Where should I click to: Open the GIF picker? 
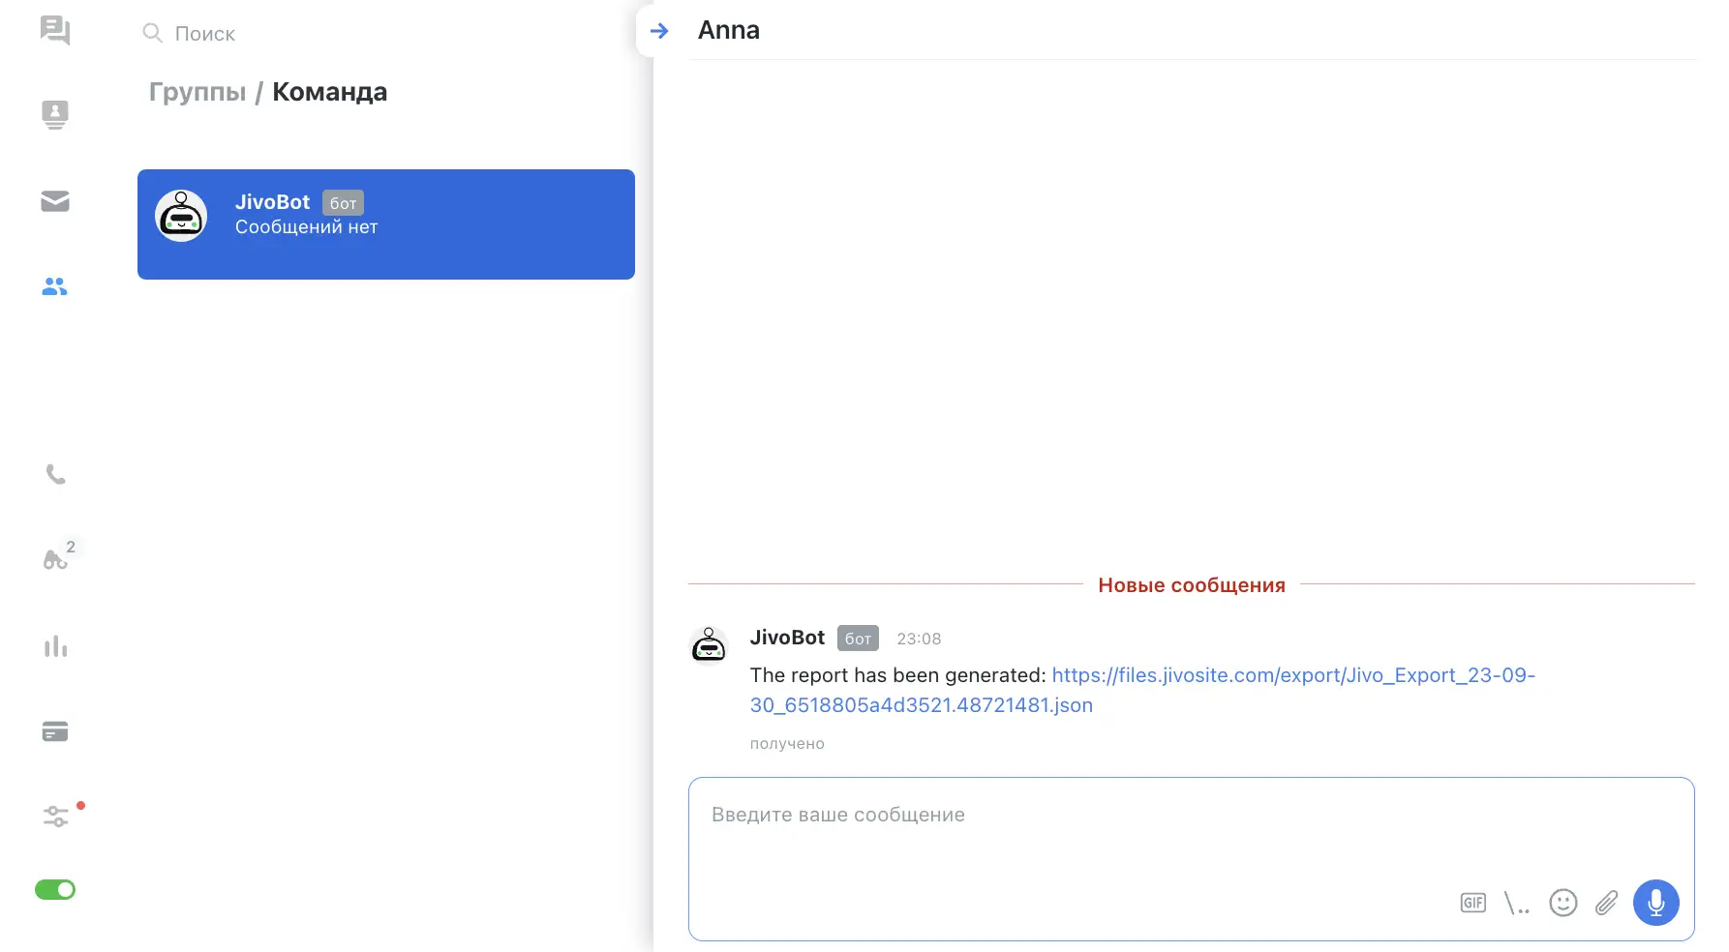[x=1472, y=903]
